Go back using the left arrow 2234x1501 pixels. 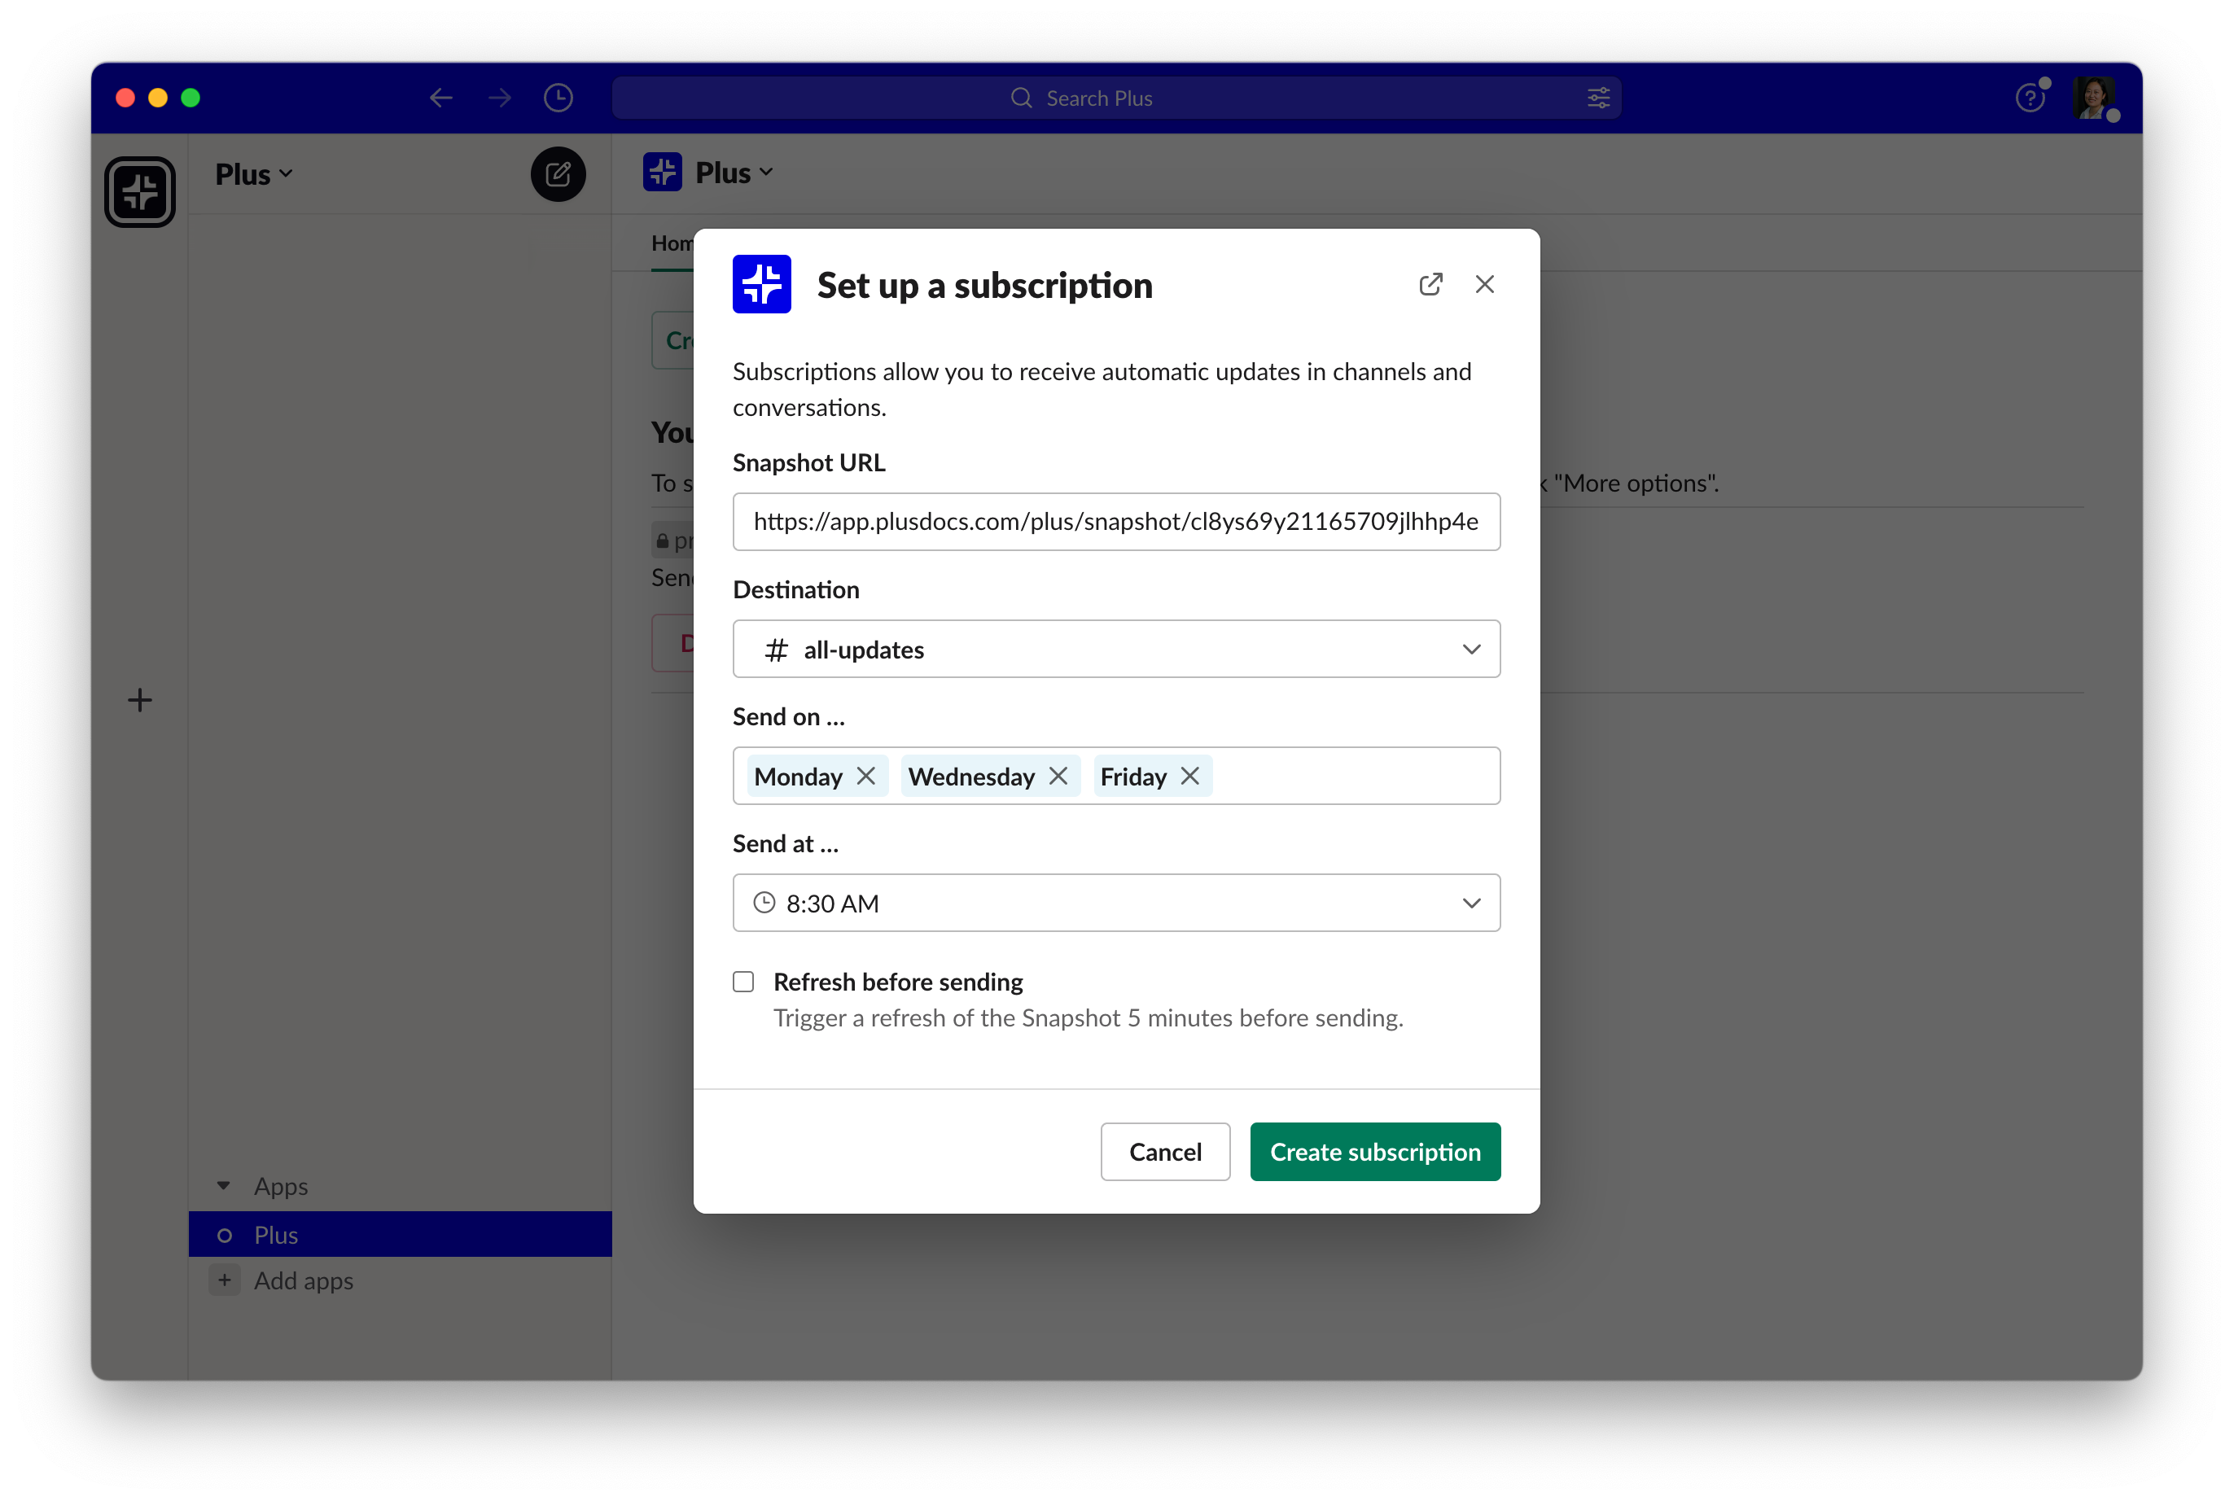(440, 98)
